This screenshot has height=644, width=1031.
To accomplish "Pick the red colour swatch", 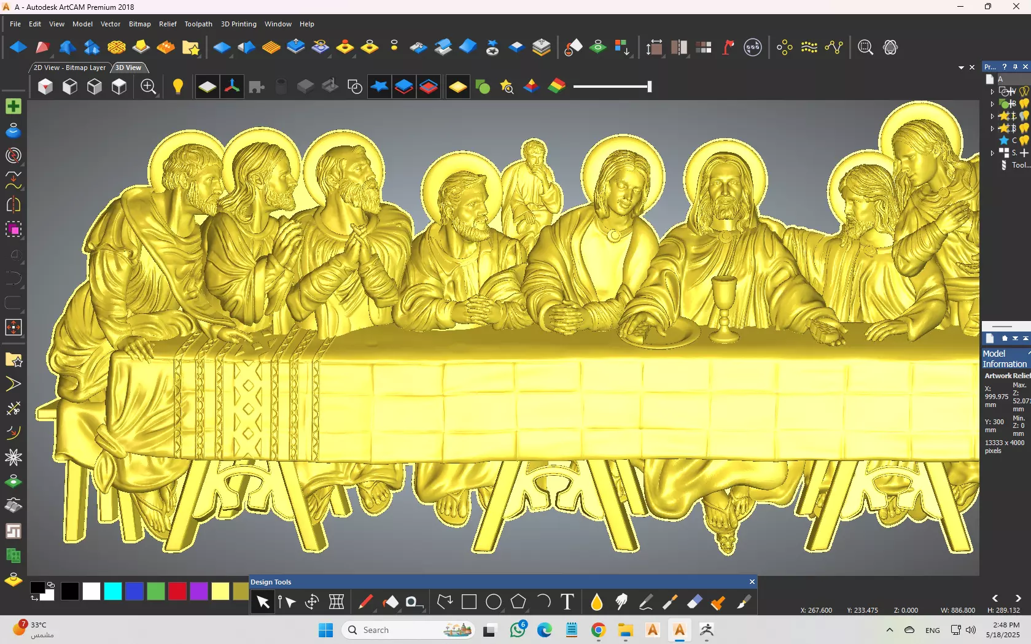I will 177,591.
